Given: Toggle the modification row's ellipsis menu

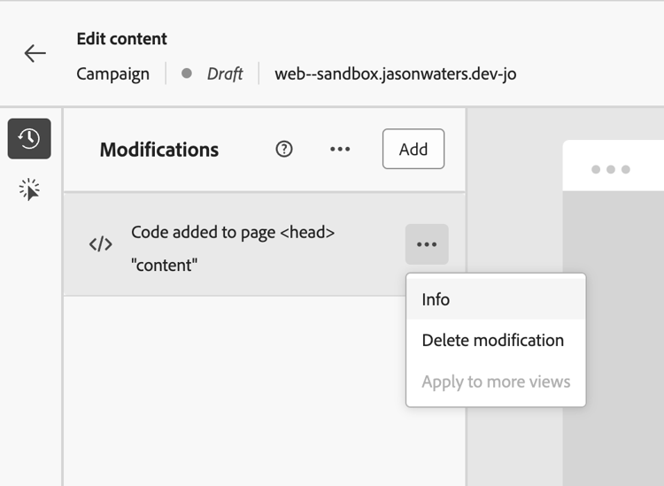Looking at the screenshot, I should 427,244.
